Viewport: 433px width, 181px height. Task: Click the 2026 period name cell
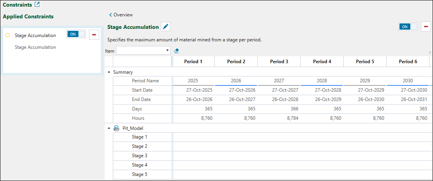(x=236, y=81)
